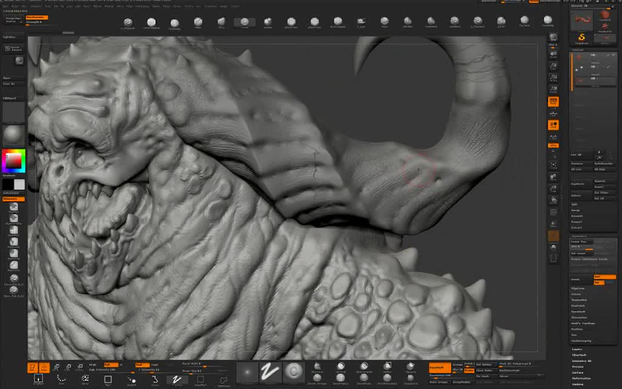
Task: Click the Frame icon on right shelf
Action: click(x=553, y=165)
